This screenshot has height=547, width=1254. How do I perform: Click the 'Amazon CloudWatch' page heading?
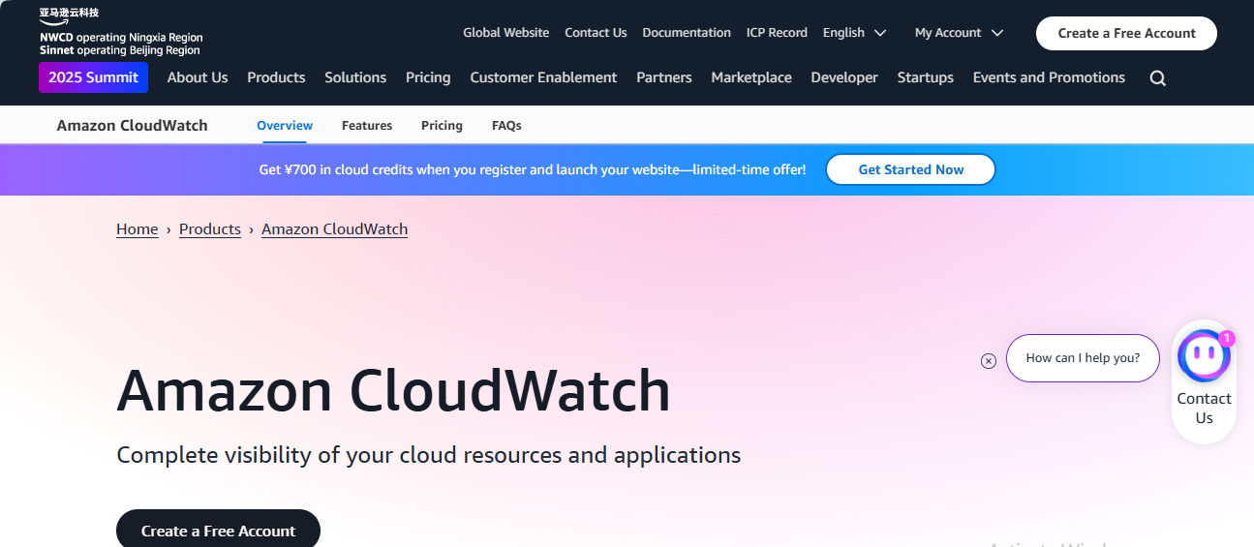(x=393, y=391)
